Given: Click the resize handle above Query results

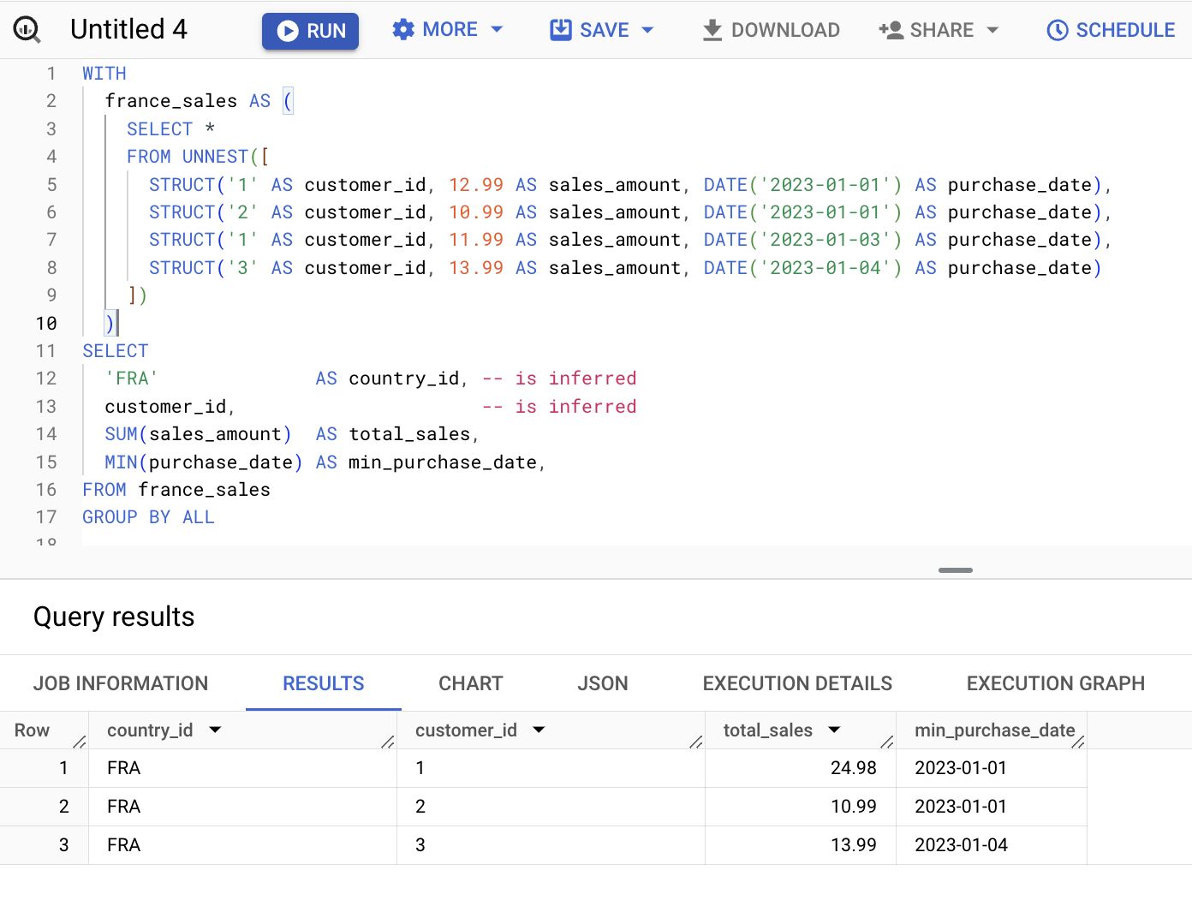Looking at the screenshot, I should 954,569.
